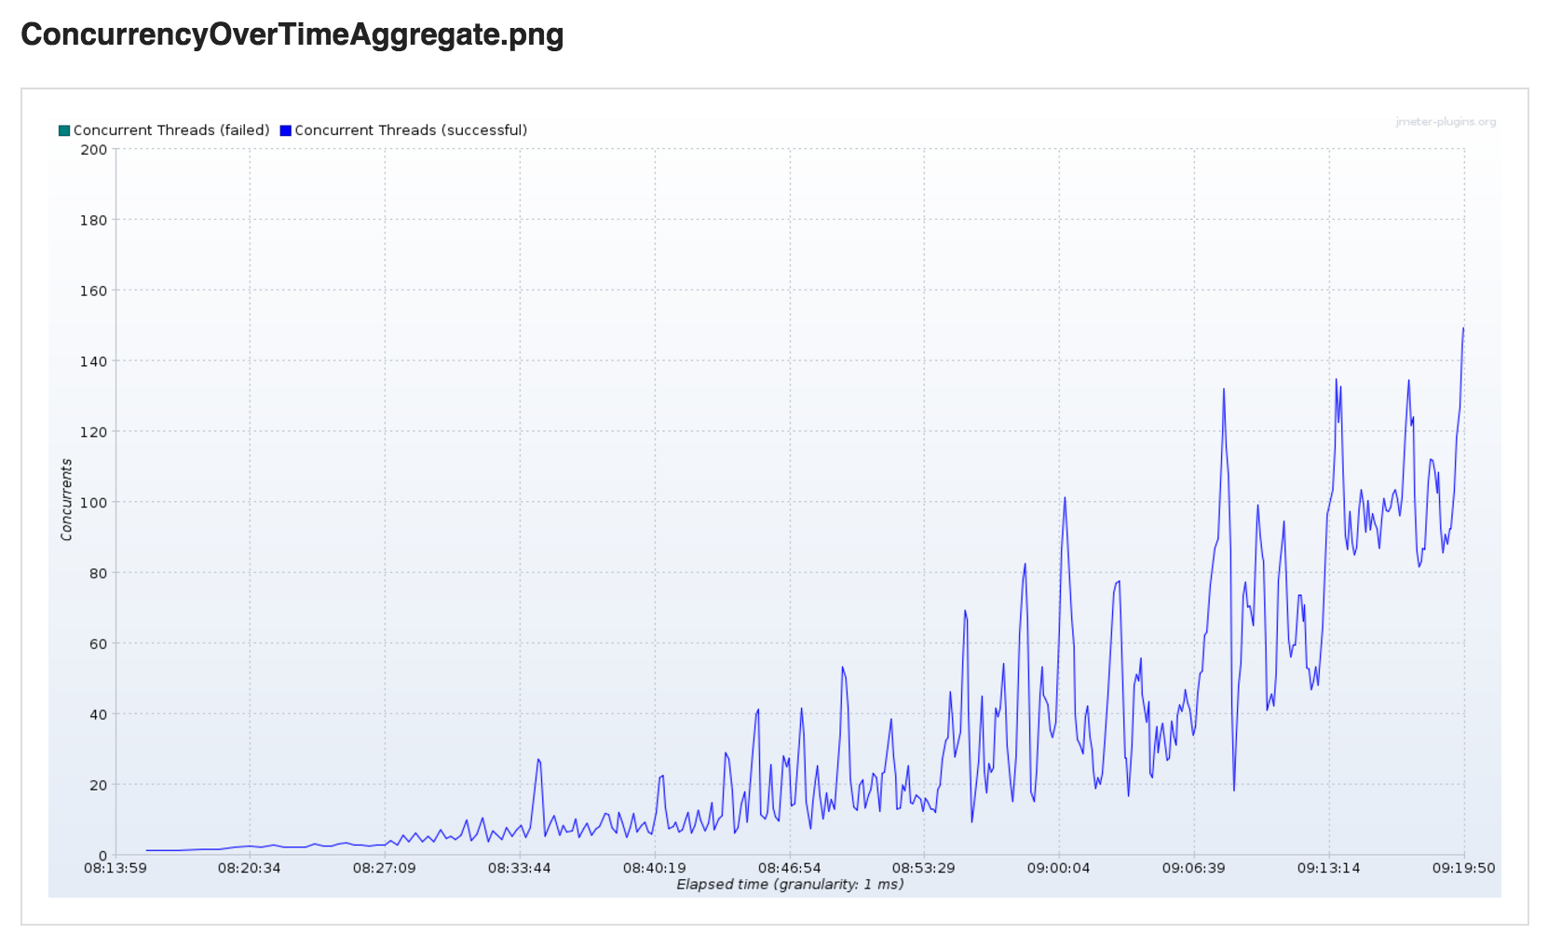
Task: Click the Concurrents y-axis title
Action: click(x=66, y=500)
